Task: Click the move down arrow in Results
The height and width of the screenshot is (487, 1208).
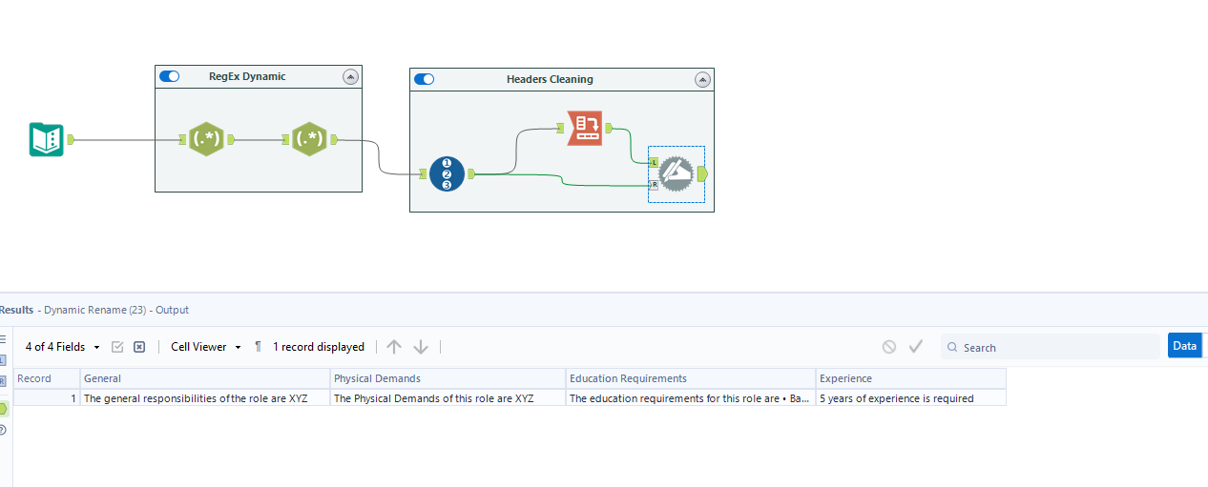Action: [x=421, y=347]
